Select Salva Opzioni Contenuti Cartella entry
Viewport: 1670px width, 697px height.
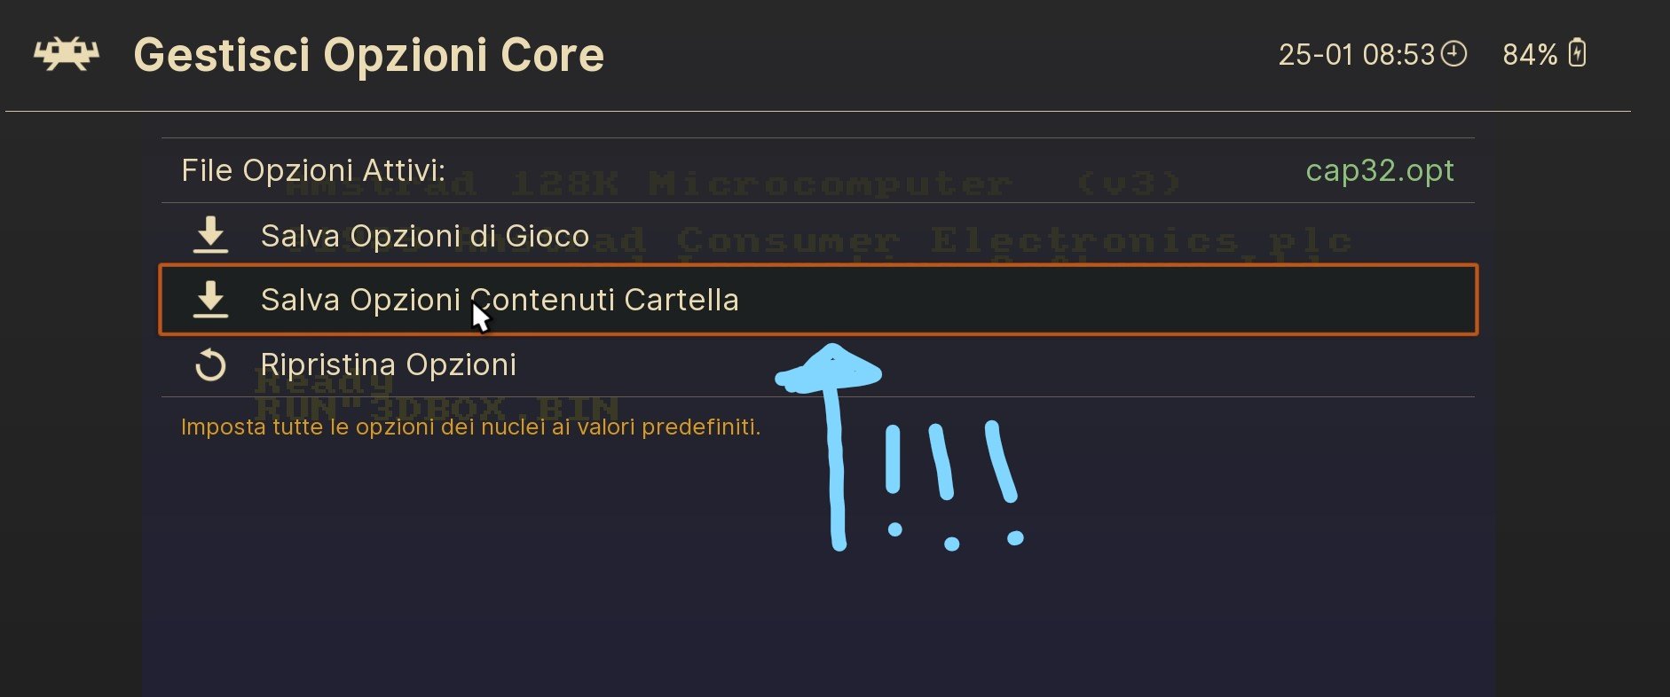point(817,300)
